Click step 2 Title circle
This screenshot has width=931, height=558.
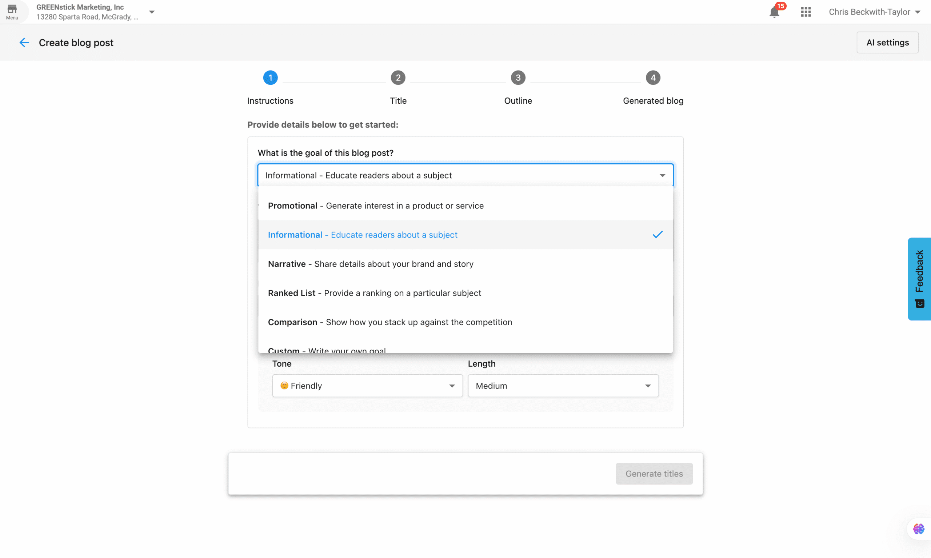[398, 78]
